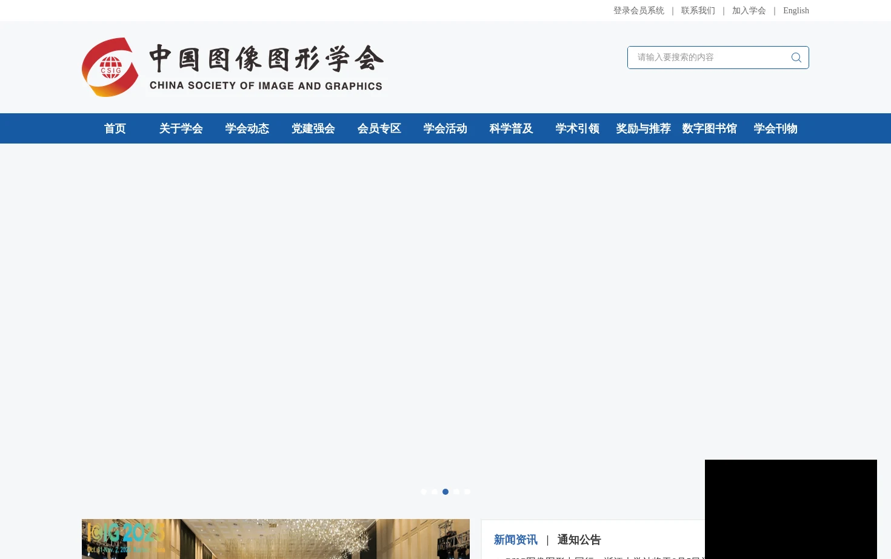Open the 会员专区 menu

coord(379,128)
